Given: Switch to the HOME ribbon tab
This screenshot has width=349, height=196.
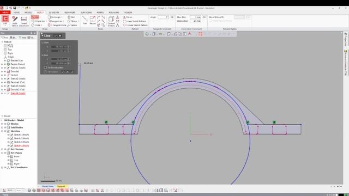Looking at the screenshot, I should tap(17, 13).
